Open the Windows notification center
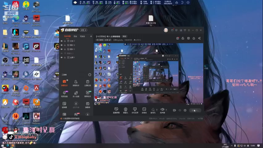This screenshot has height=148, width=263. (258, 146)
